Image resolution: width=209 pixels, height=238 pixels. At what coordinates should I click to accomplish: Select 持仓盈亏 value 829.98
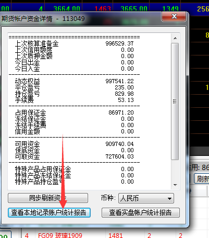coord(124,94)
